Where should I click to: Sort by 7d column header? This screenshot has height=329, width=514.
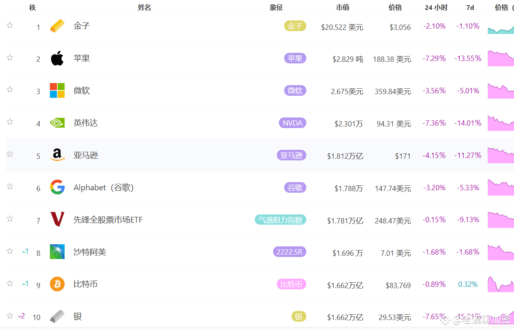(470, 7)
